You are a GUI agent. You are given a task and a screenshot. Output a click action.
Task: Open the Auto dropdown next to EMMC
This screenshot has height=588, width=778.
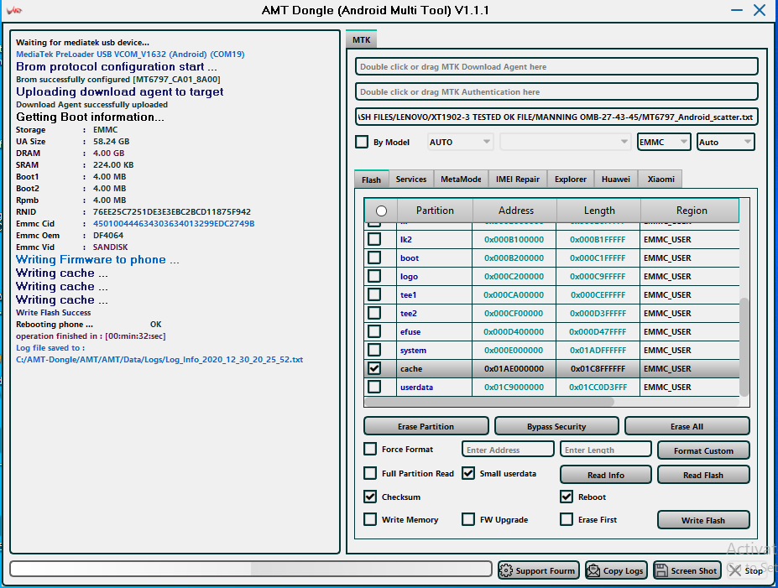coord(725,142)
